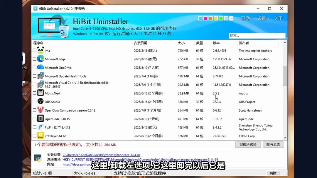Click the Microsoft OneDrive cloud icon
Viewport: 317px width, 178px height.
click(41, 67)
